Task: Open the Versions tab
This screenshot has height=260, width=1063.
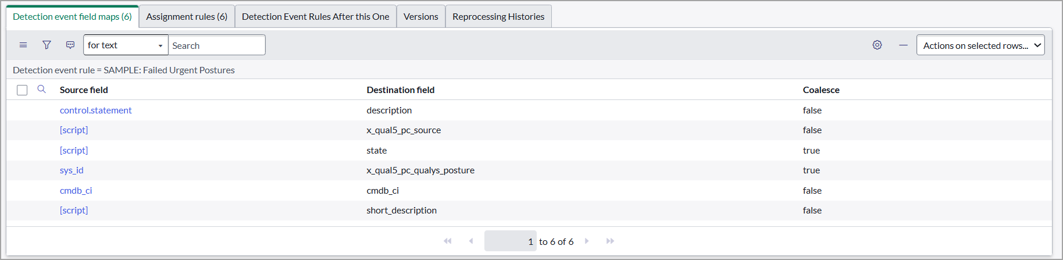Action: pyautogui.click(x=421, y=16)
